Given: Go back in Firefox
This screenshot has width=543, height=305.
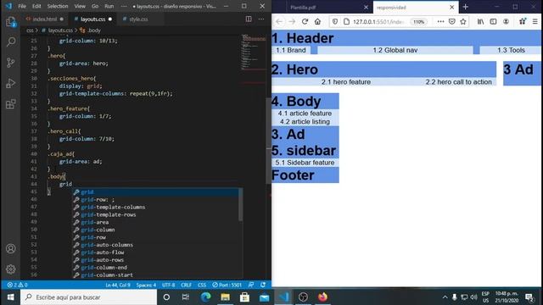Looking at the screenshot, I should (279, 21).
